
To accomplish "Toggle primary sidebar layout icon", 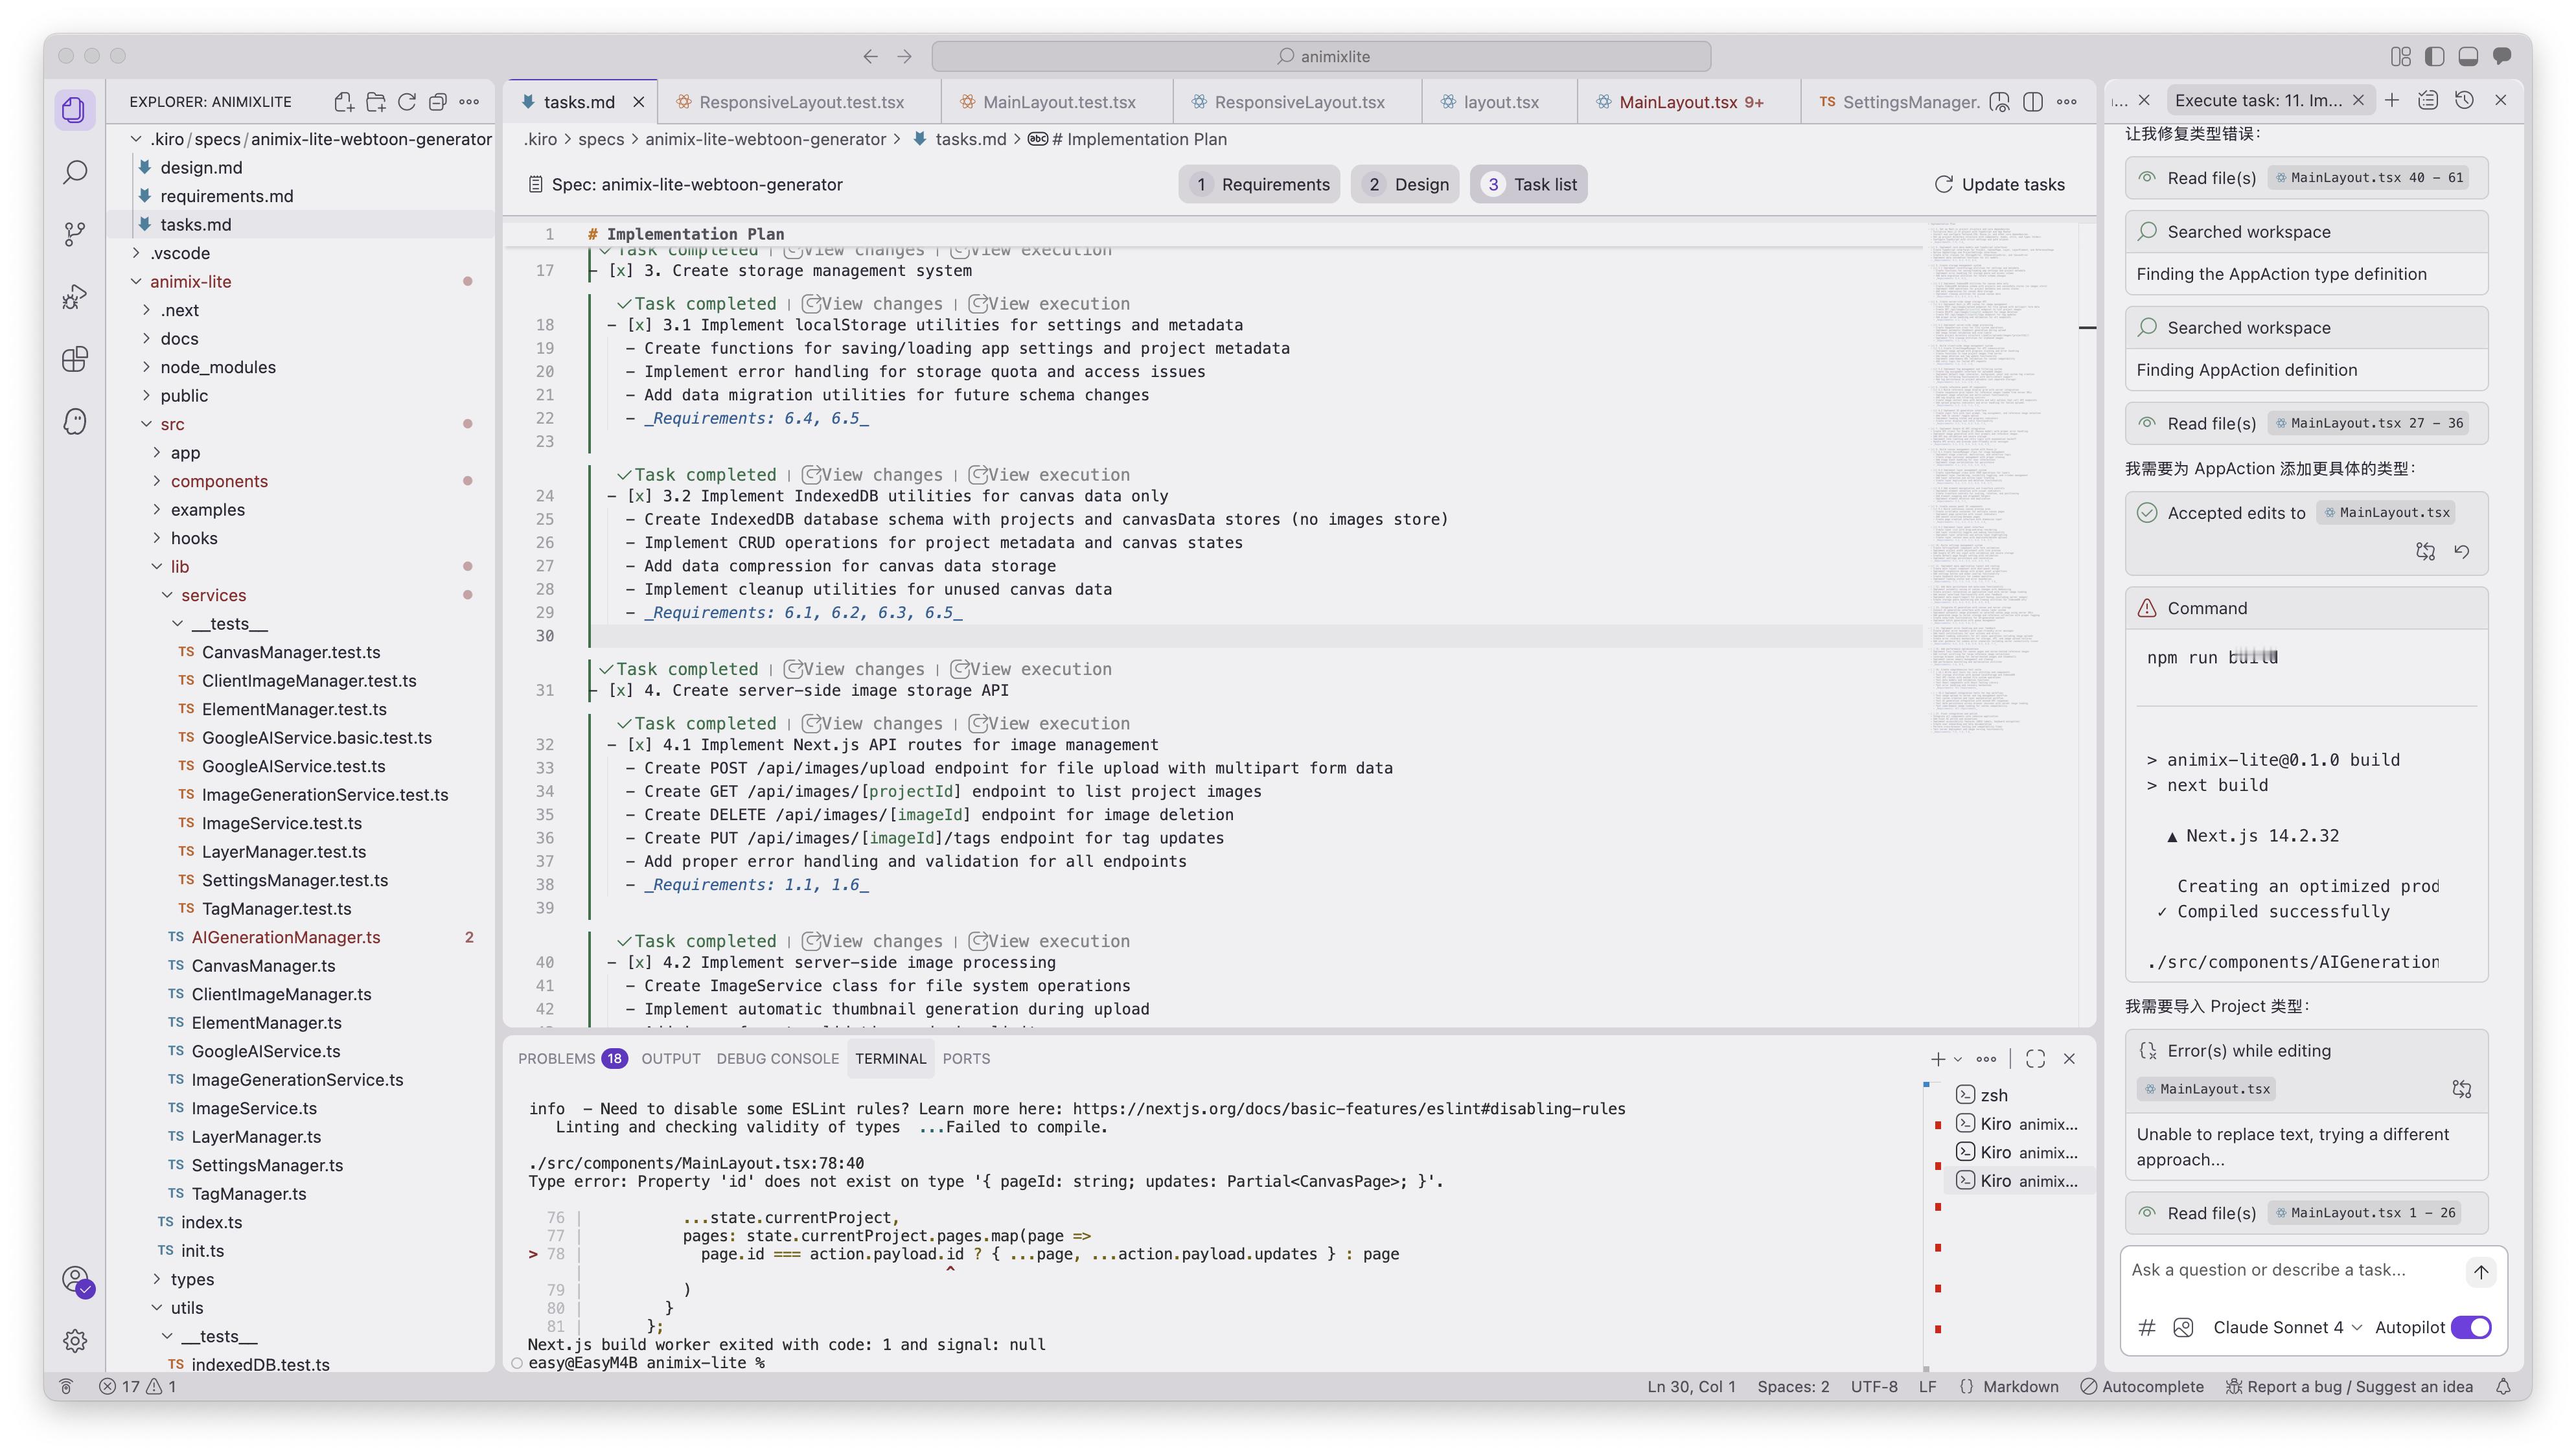I will pyautogui.click(x=2434, y=56).
